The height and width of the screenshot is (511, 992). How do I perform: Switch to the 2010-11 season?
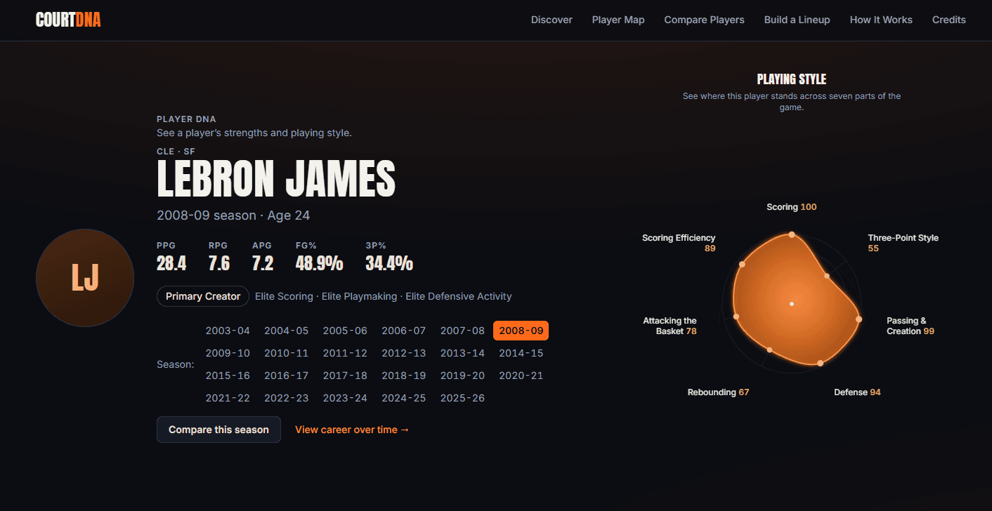(x=287, y=353)
